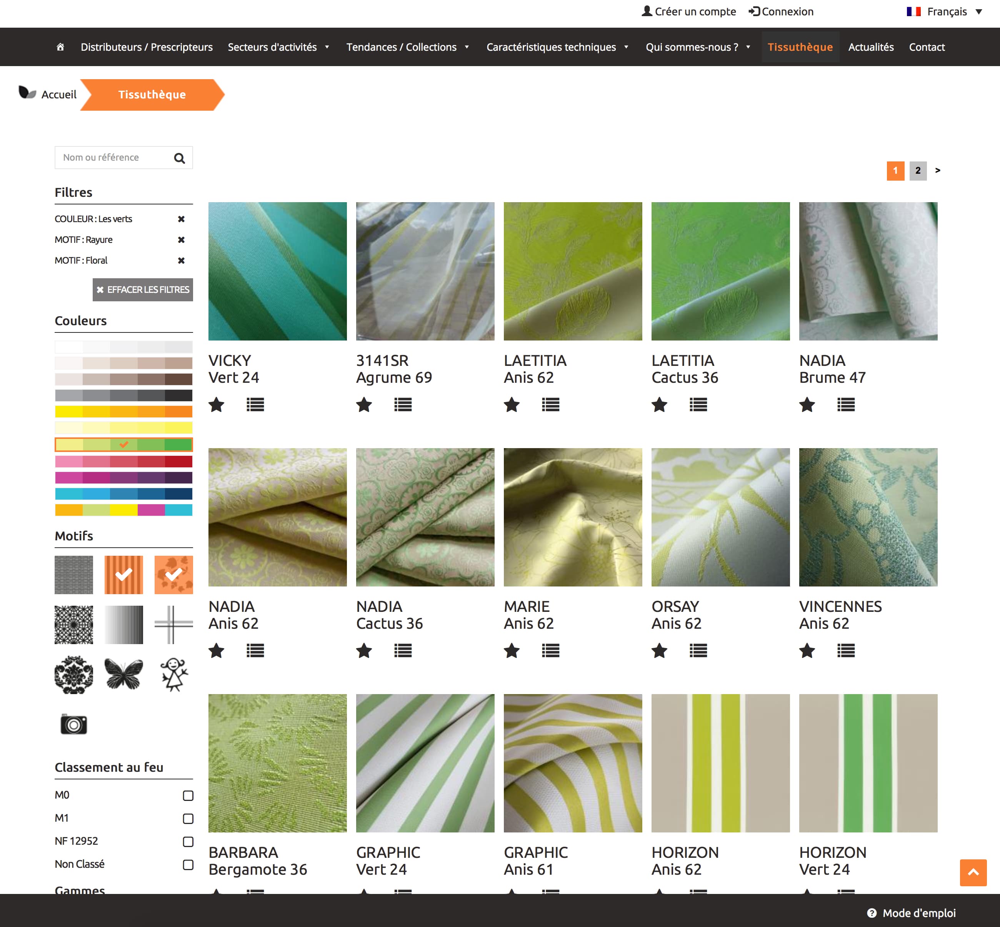Image resolution: width=1000 pixels, height=927 pixels.
Task: Choose the children figure motif filter
Action: tap(174, 674)
